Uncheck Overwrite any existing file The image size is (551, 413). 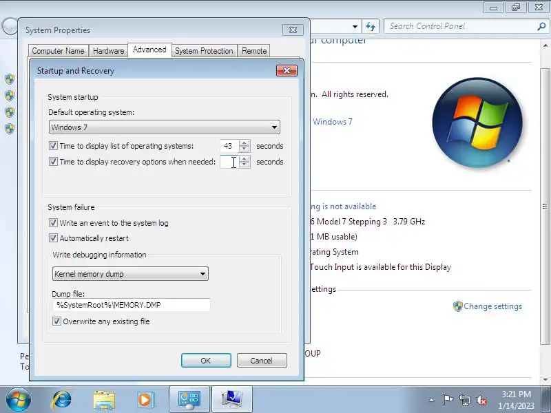click(x=56, y=321)
